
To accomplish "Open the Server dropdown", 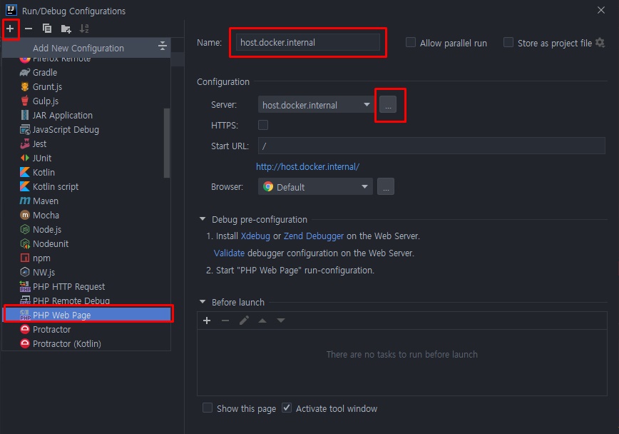I will click(316, 105).
